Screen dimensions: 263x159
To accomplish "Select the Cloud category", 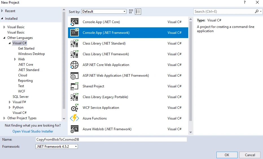I will tap(23, 75).
